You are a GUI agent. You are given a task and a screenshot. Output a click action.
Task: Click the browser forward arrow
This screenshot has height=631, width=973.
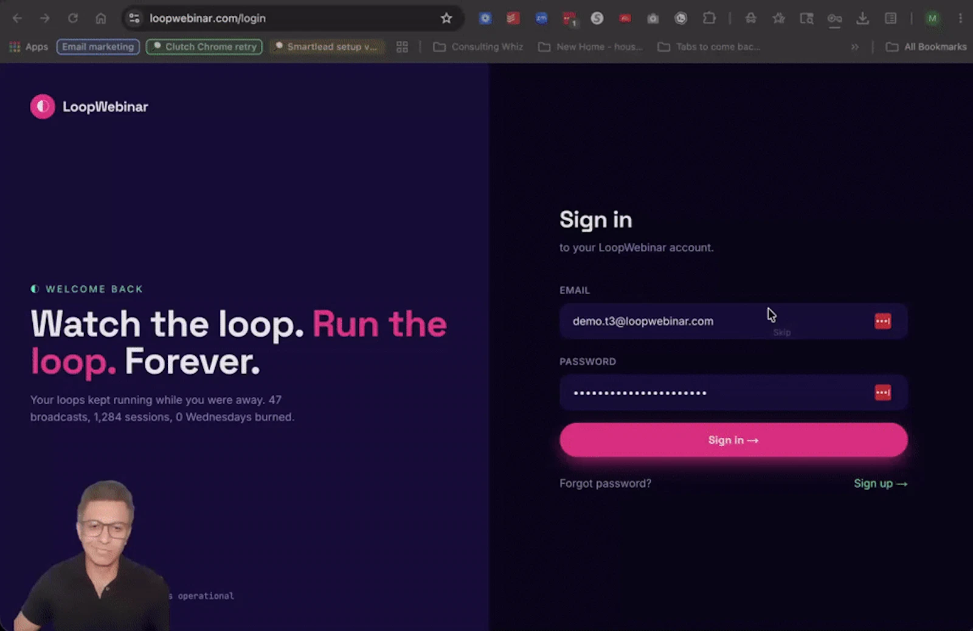45,18
